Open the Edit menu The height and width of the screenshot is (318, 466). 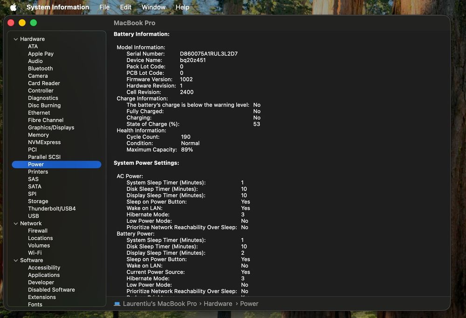coord(125,7)
